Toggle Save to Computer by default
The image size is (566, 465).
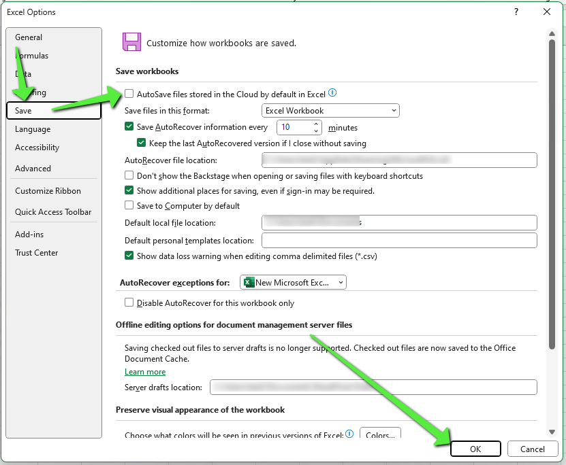coord(129,205)
